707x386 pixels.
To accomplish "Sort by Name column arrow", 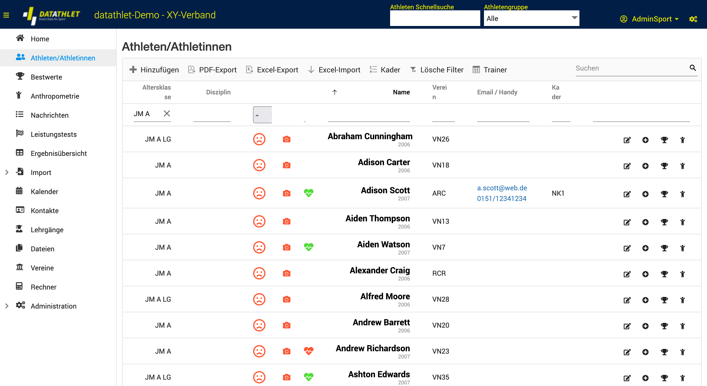I will coord(334,92).
